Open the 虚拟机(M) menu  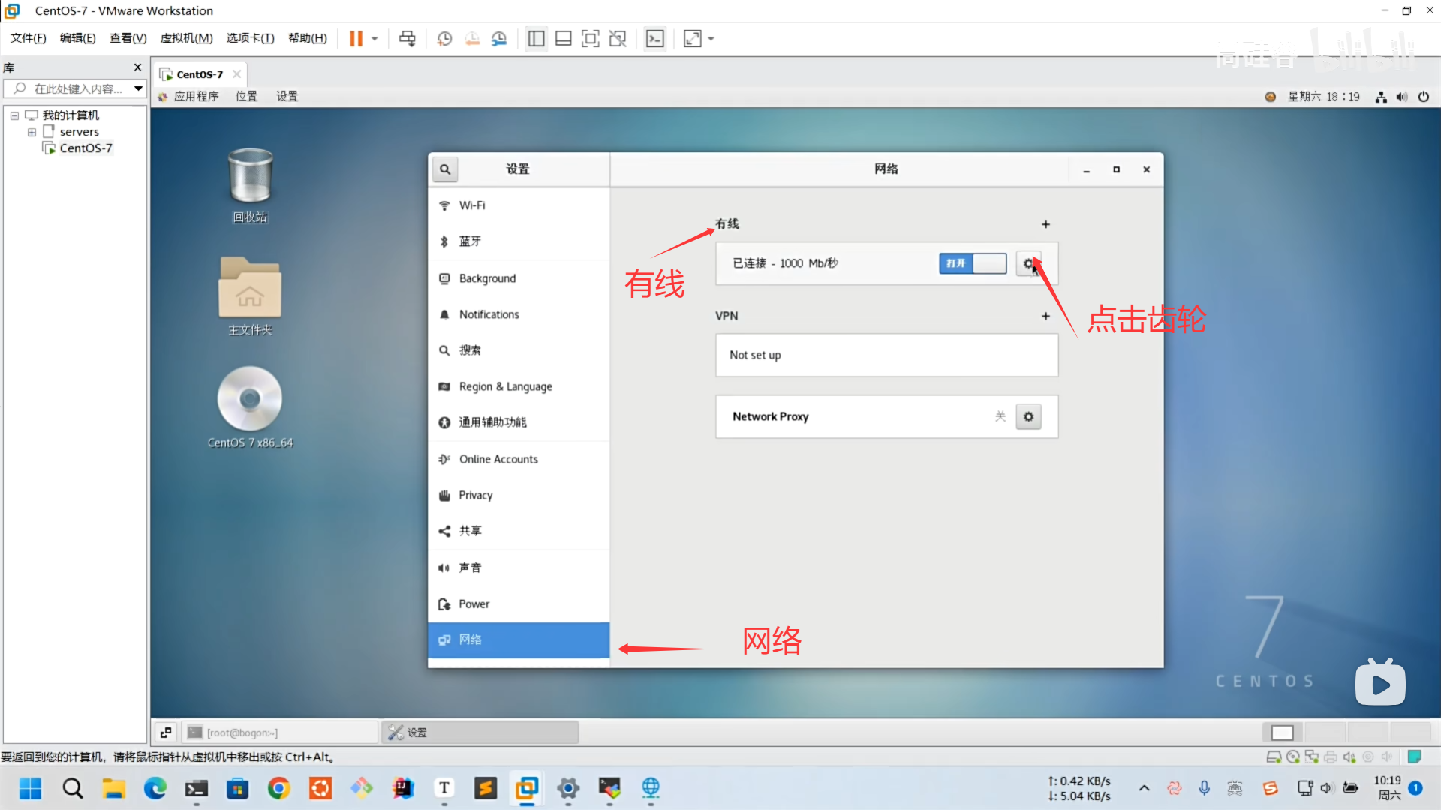pos(186,38)
